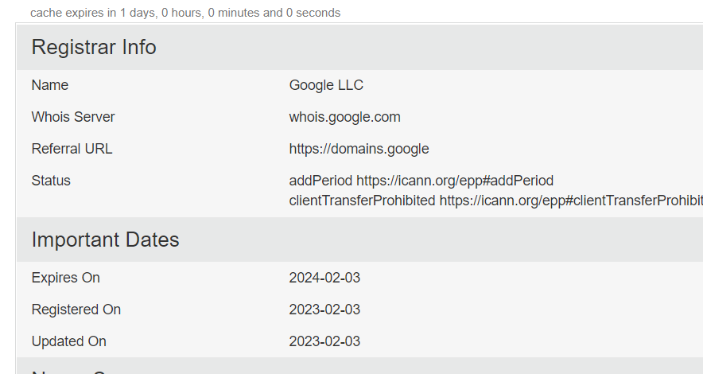Select the Google LLC registrar name

coord(326,85)
